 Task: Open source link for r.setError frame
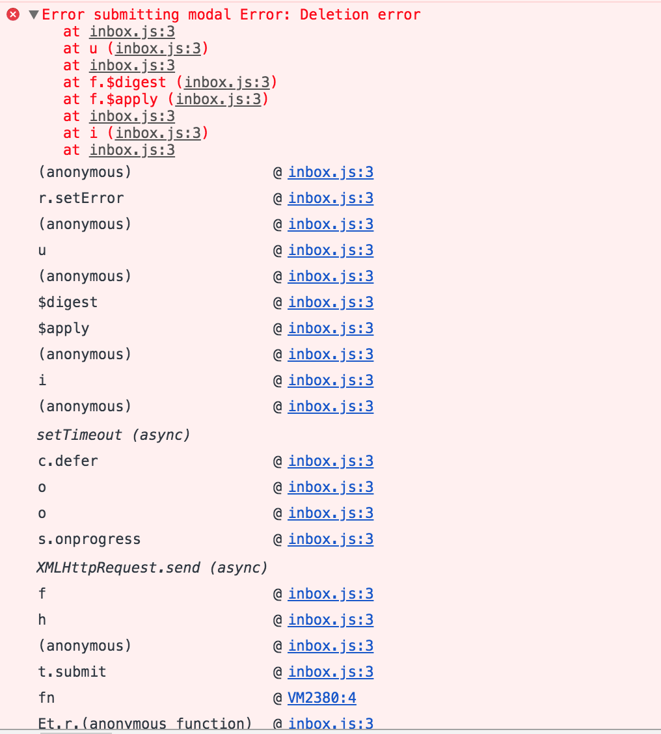click(x=330, y=198)
